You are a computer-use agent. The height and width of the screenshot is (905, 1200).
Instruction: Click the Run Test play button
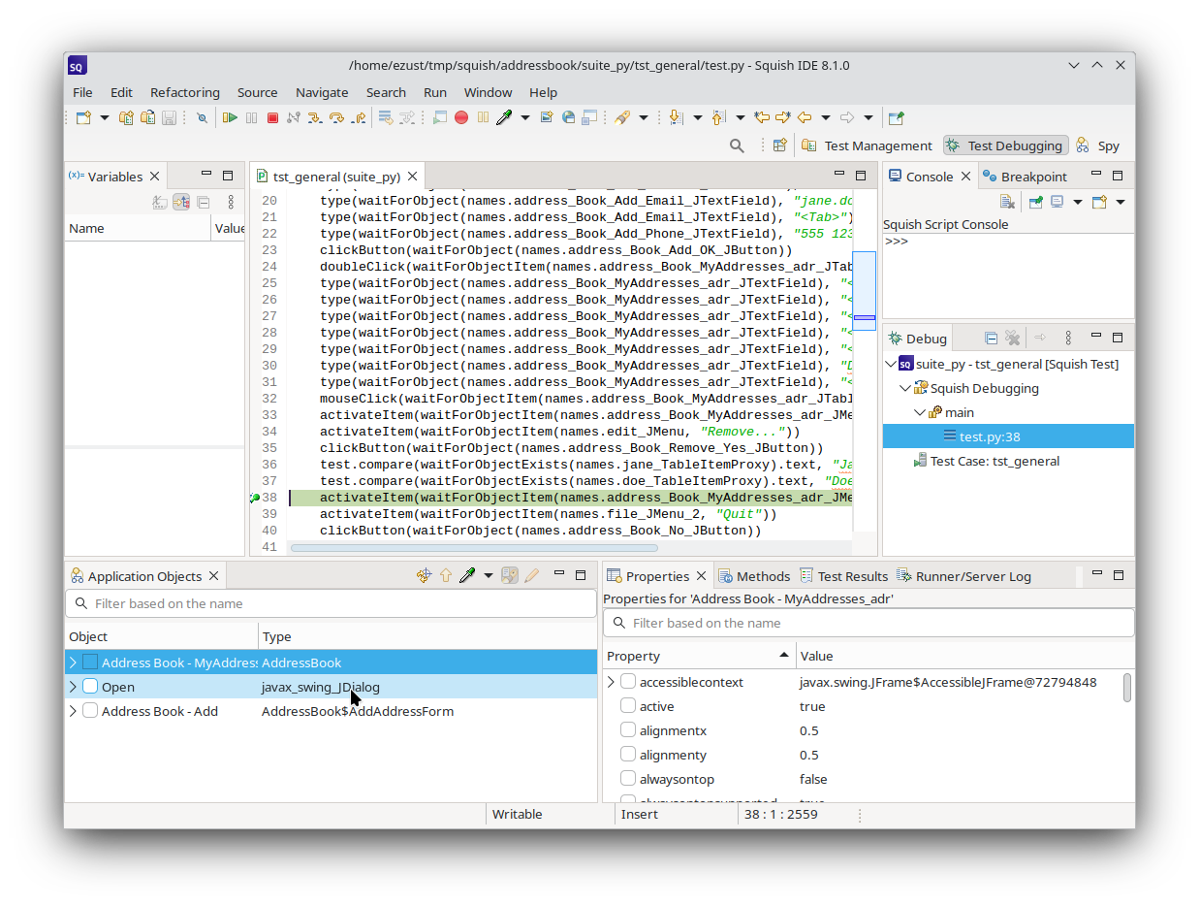pos(231,116)
